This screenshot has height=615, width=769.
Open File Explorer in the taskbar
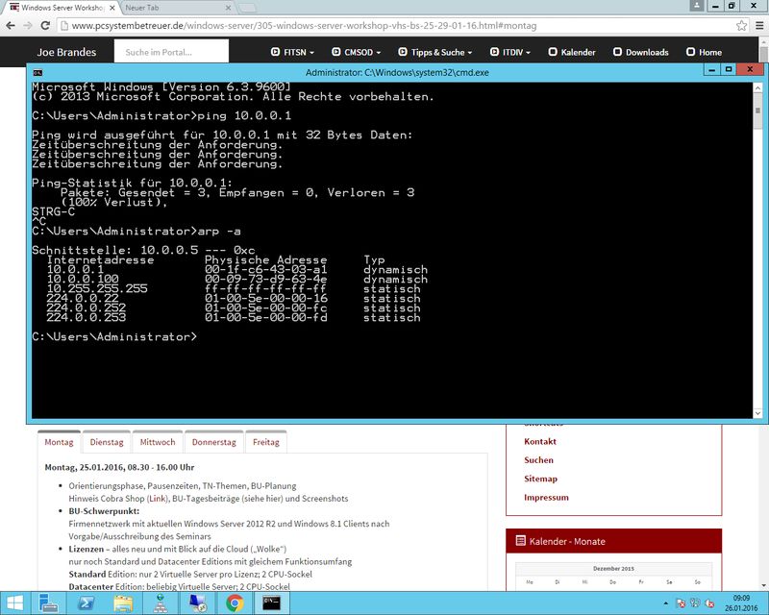click(125, 603)
